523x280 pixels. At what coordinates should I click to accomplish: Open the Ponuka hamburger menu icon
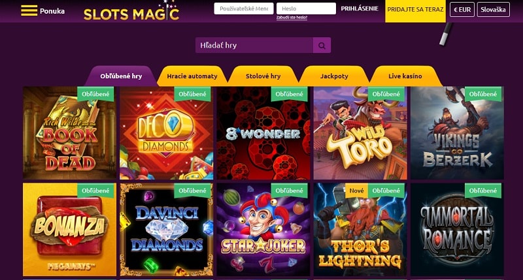pyautogui.click(x=29, y=10)
